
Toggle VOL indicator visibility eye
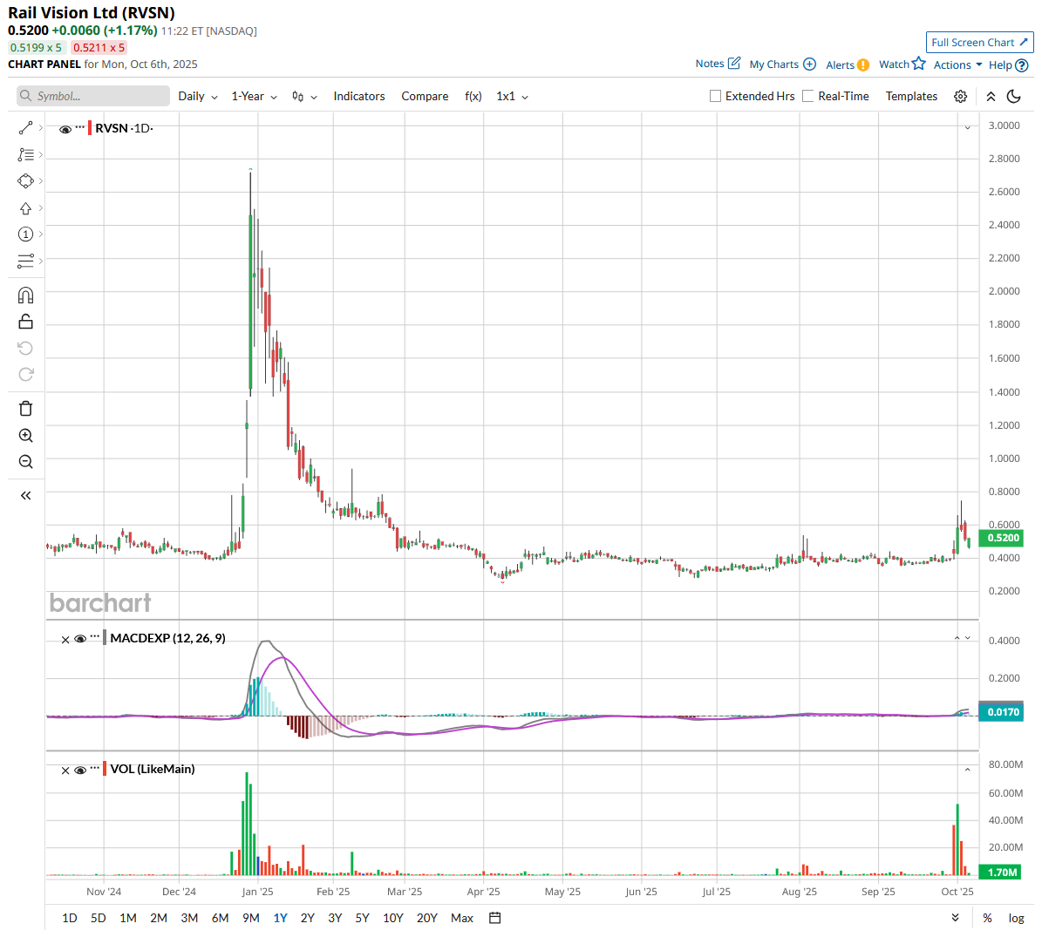80,770
